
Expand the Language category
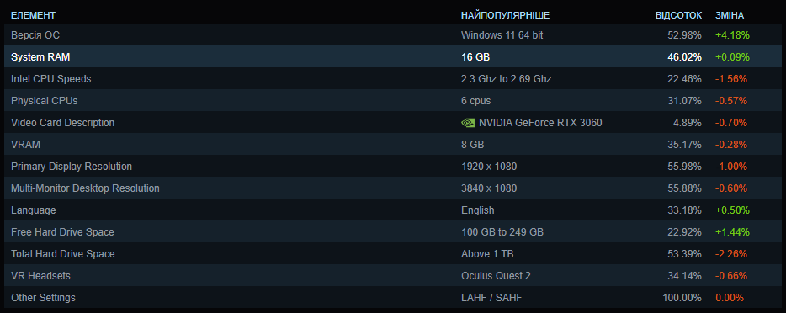click(x=393, y=210)
